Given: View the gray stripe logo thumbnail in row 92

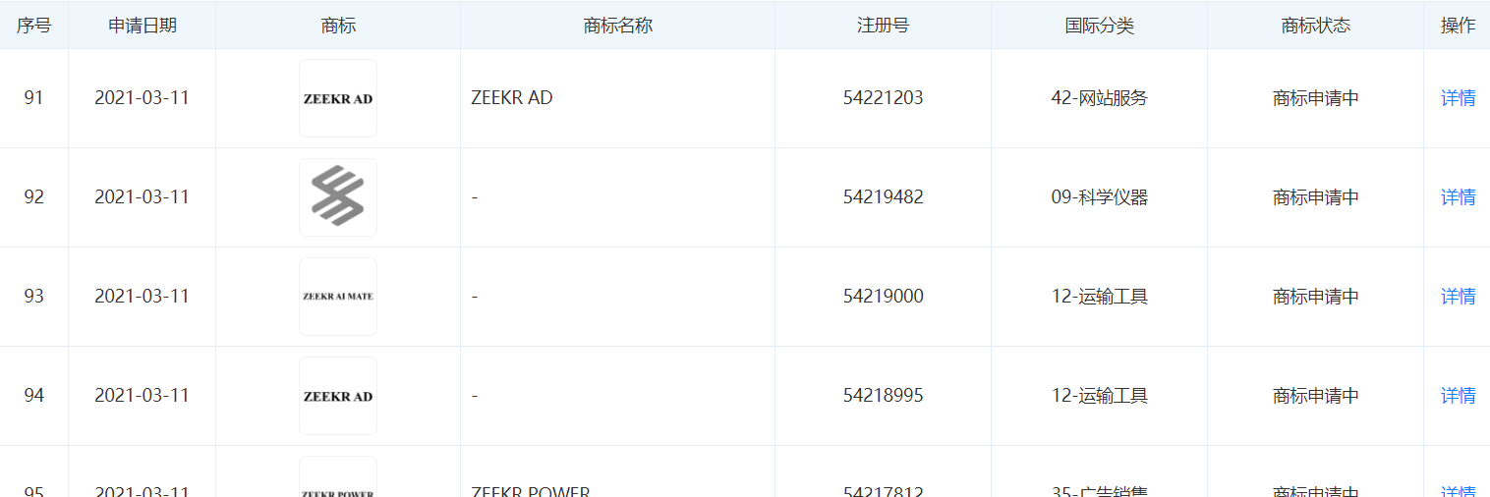Looking at the screenshot, I should tap(338, 197).
